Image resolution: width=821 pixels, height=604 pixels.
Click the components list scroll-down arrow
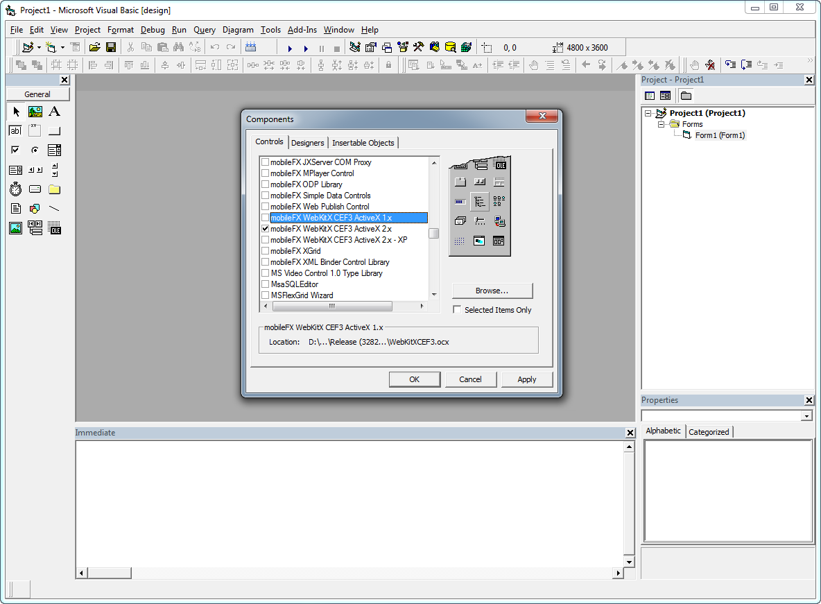click(434, 295)
